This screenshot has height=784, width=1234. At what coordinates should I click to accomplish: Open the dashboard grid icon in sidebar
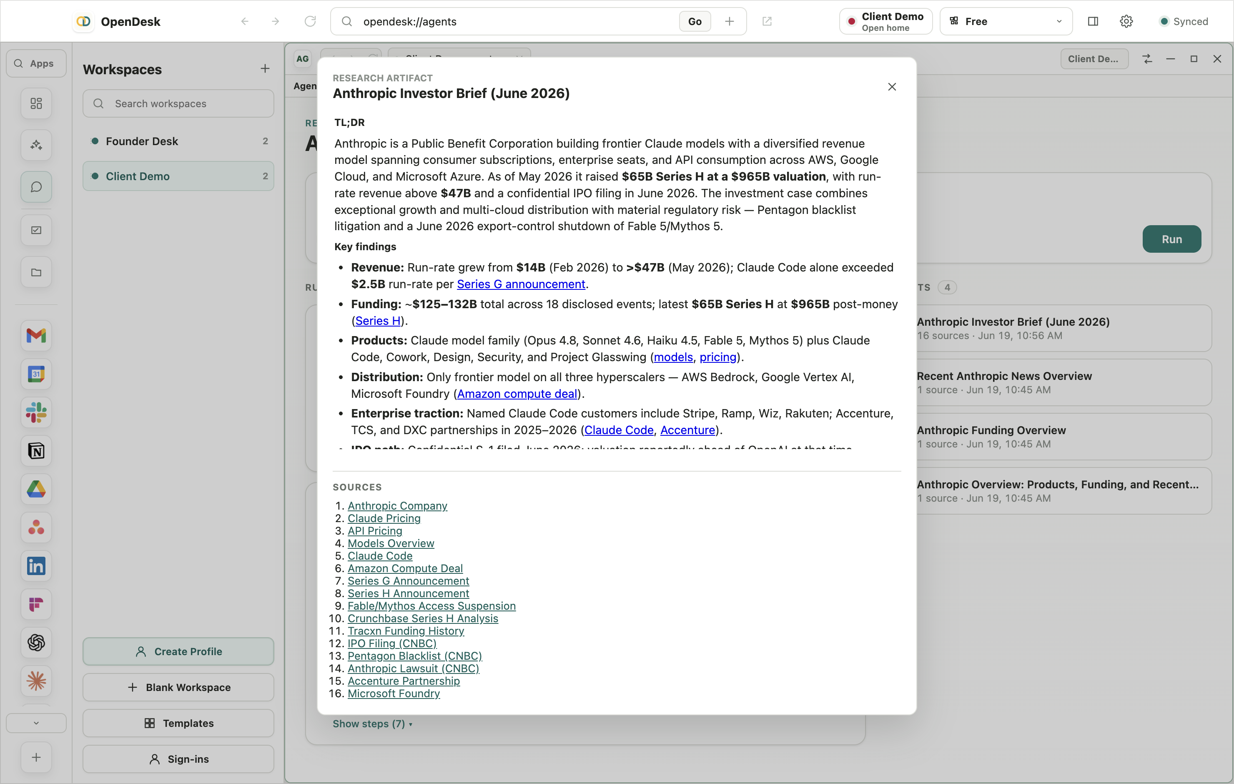click(36, 103)
